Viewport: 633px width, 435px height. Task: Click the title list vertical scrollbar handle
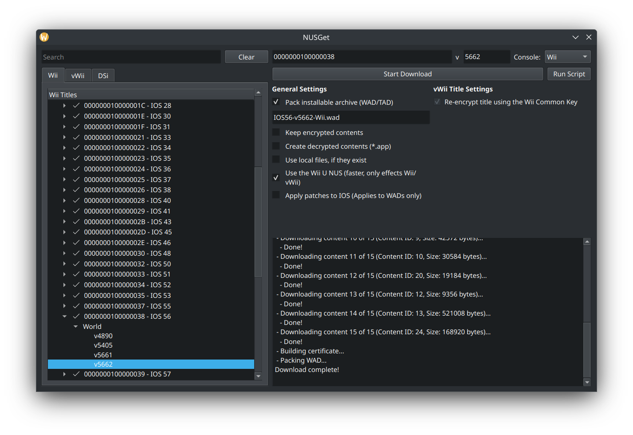pyautogui.click(x=258, y=222)
